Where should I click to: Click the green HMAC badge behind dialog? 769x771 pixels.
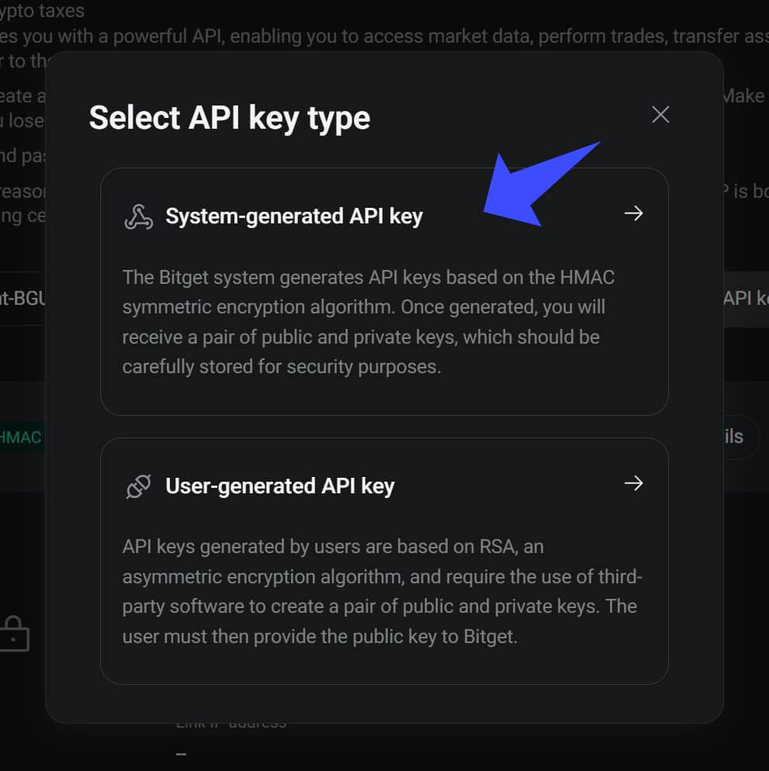click(21, 437)
